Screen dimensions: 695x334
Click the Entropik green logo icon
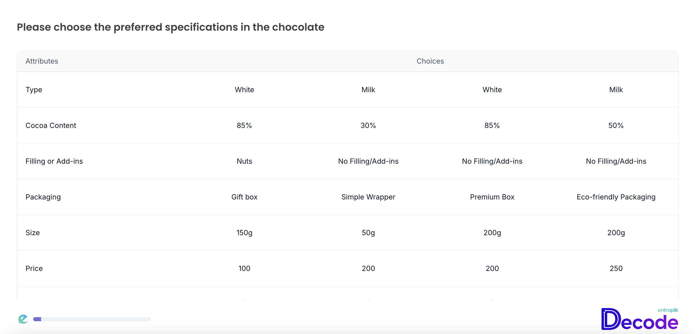tap(23, 319)
